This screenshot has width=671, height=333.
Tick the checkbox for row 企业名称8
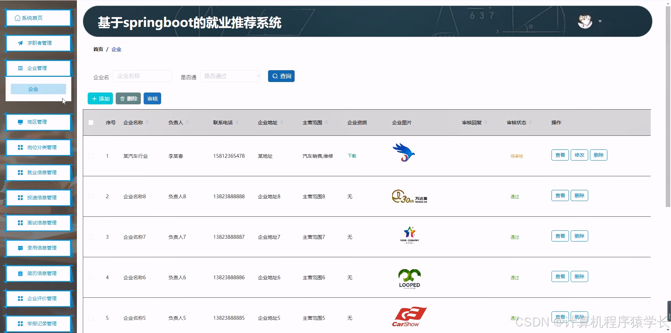point(91,197)
